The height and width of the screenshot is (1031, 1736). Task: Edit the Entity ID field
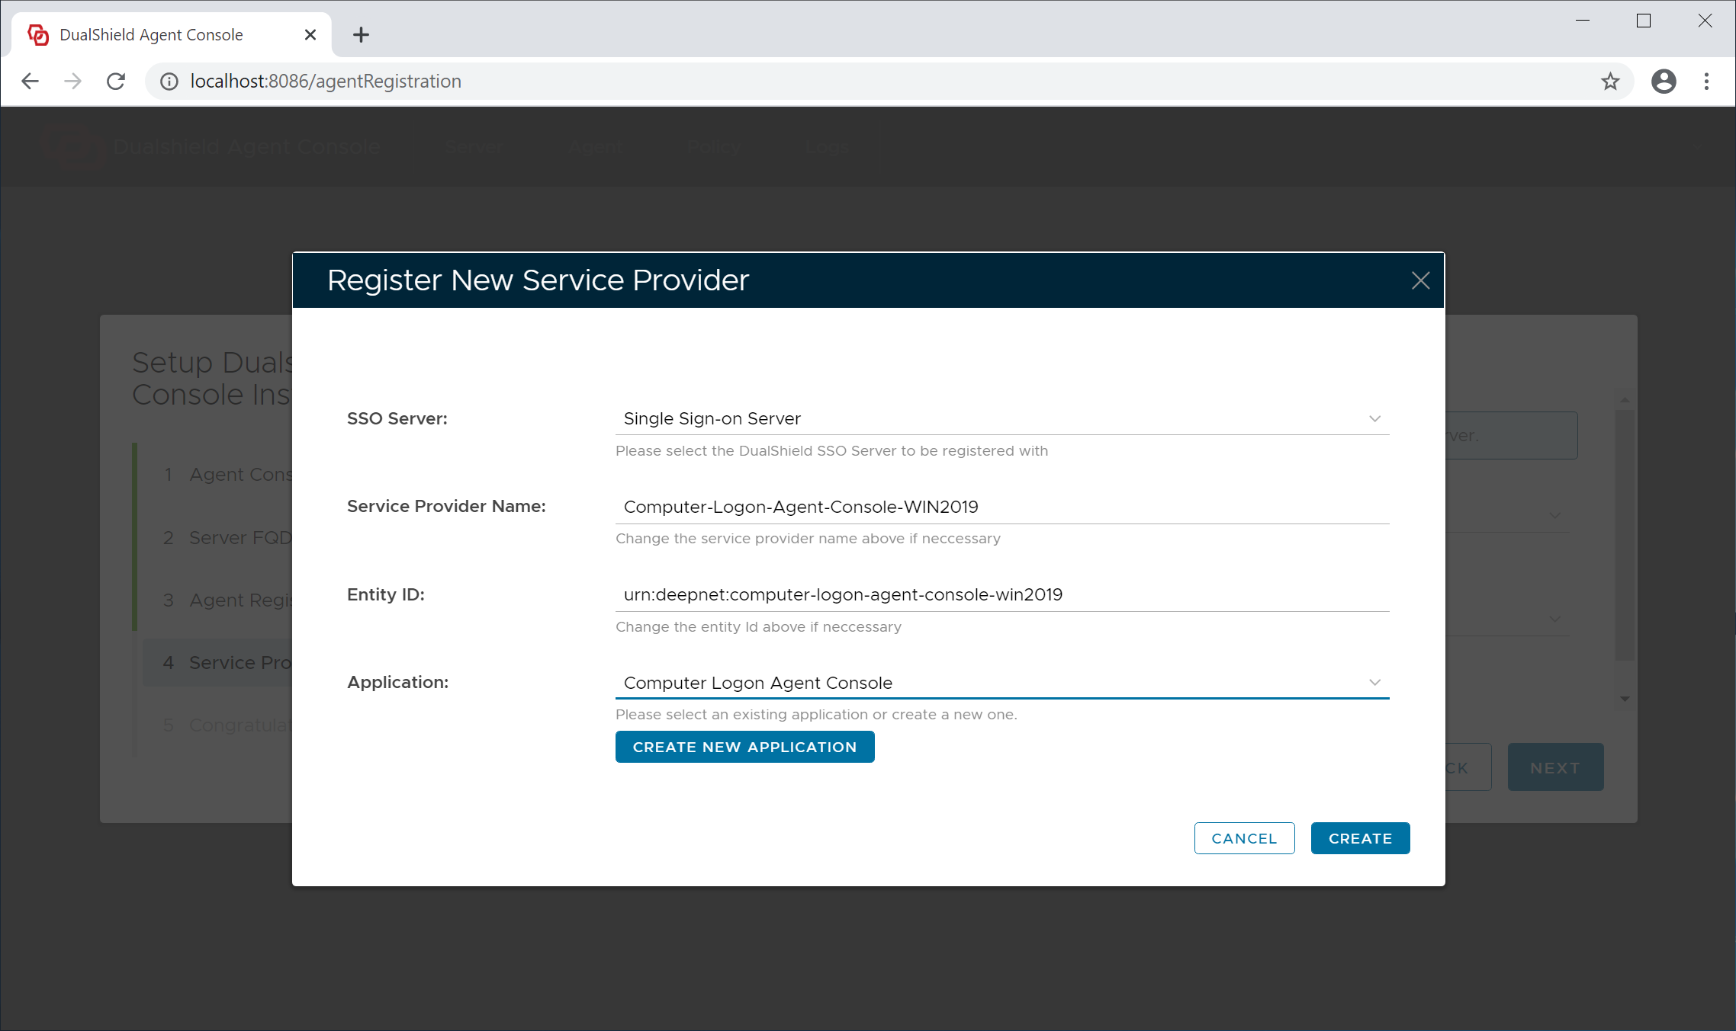[1001, 595]
